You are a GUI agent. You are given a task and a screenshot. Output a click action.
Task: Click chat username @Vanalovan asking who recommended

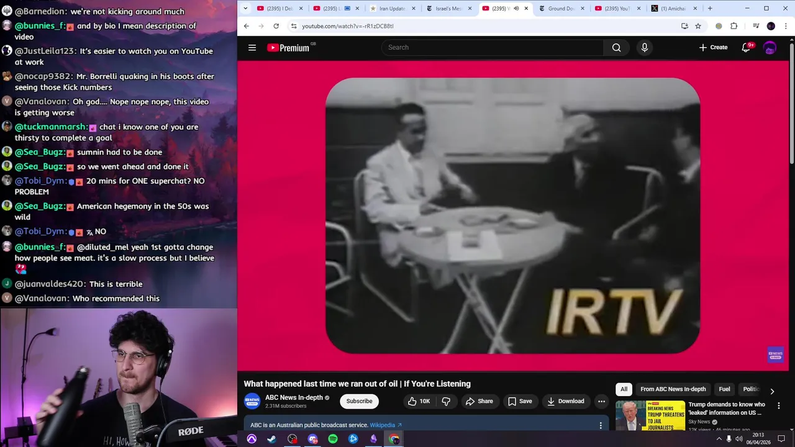click(x=42, y=299)
